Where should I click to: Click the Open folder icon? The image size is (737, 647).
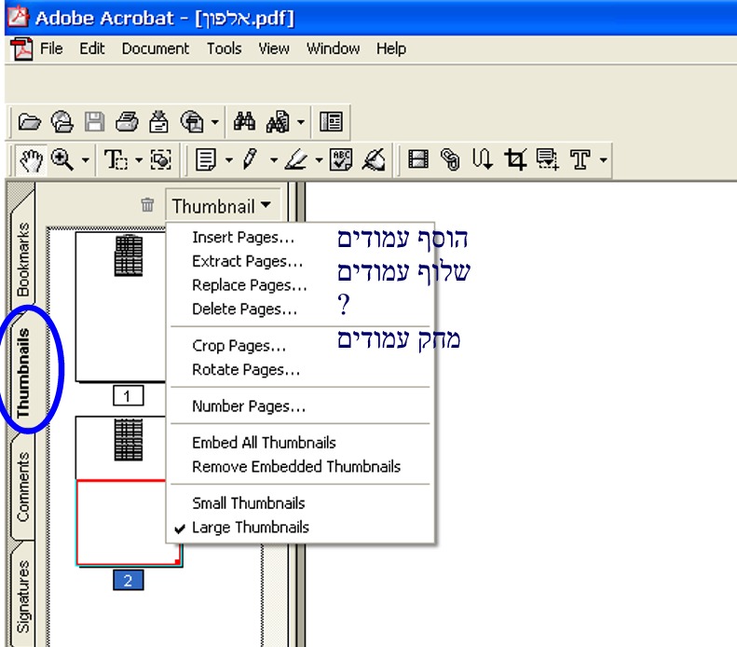[29, 122]
